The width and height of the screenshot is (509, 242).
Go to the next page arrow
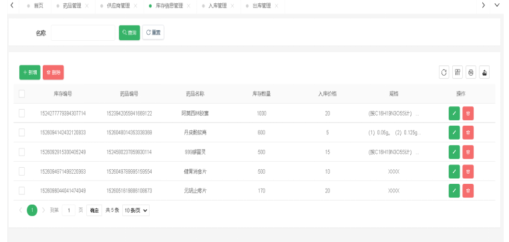(x=43, y=210)
